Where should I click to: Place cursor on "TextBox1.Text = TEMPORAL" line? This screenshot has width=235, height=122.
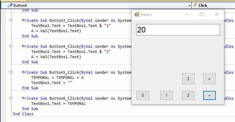click(x=59, y=104)
